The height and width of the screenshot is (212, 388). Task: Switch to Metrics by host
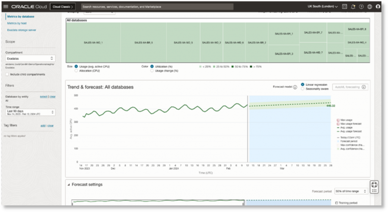tap(16, 23)
